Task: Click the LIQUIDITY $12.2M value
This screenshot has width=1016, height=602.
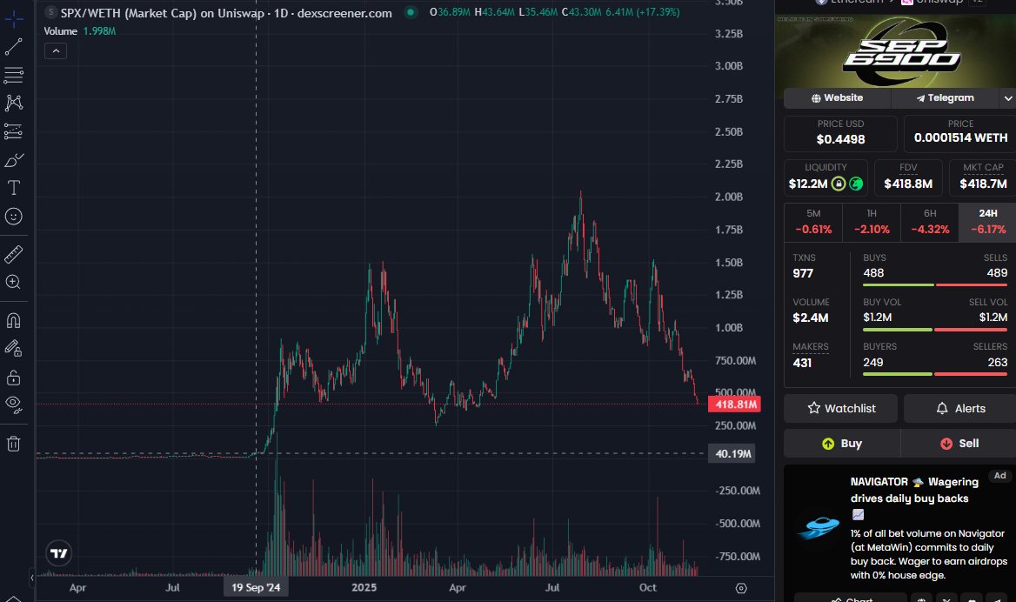Action: pyautogui.click(x=808, y=184)
